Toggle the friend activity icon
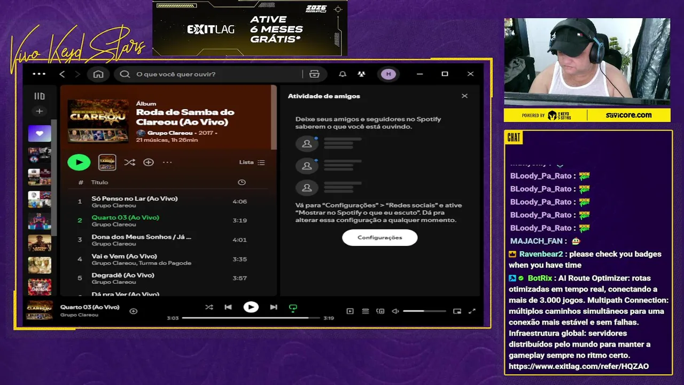This screenshot has width=684, height=385. pyautogui.click(x=362, y=74)
